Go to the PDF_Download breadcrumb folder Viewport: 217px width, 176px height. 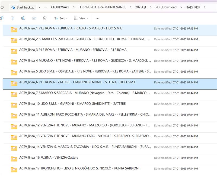166,7
